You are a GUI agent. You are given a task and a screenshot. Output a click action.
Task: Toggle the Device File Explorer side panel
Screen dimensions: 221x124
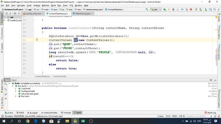pyautogui.click(x=219, y=99)
